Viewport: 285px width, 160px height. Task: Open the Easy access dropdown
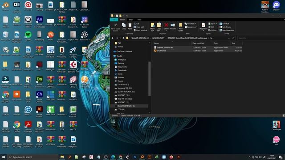[x=191, y=27]
